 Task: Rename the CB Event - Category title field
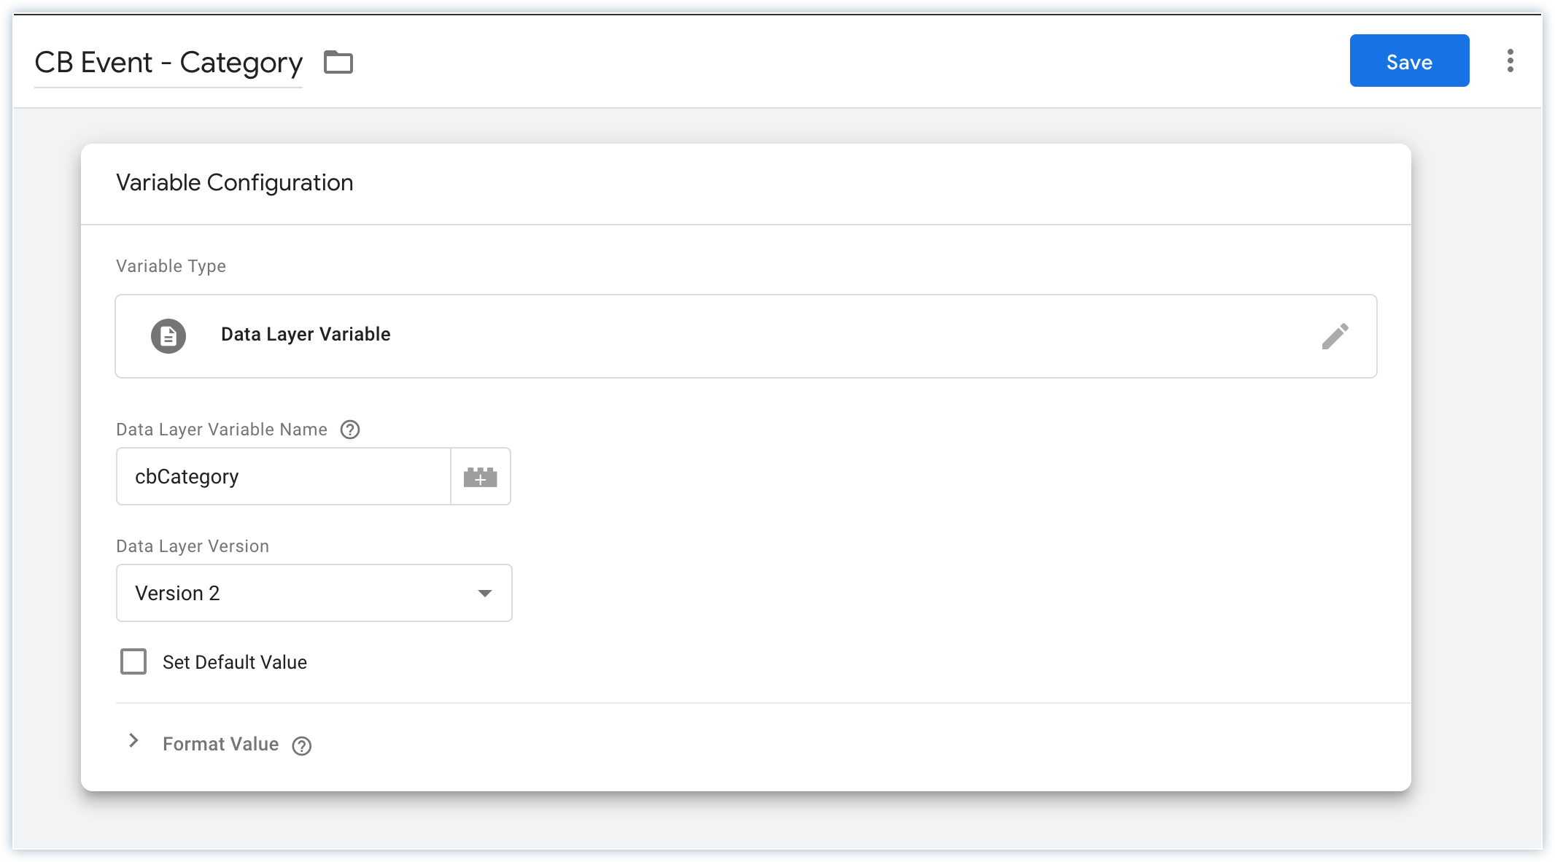tap(168, 63)
